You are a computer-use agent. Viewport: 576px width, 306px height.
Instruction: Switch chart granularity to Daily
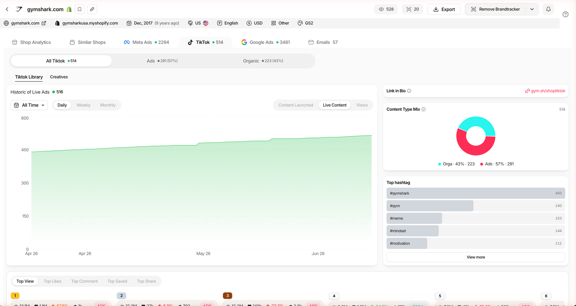[62, 105]
